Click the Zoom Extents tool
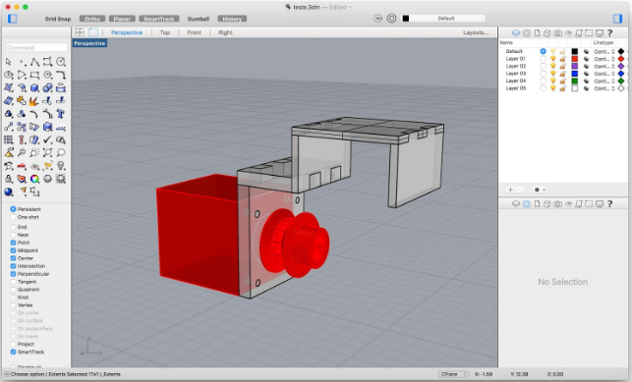 [47, 152]
